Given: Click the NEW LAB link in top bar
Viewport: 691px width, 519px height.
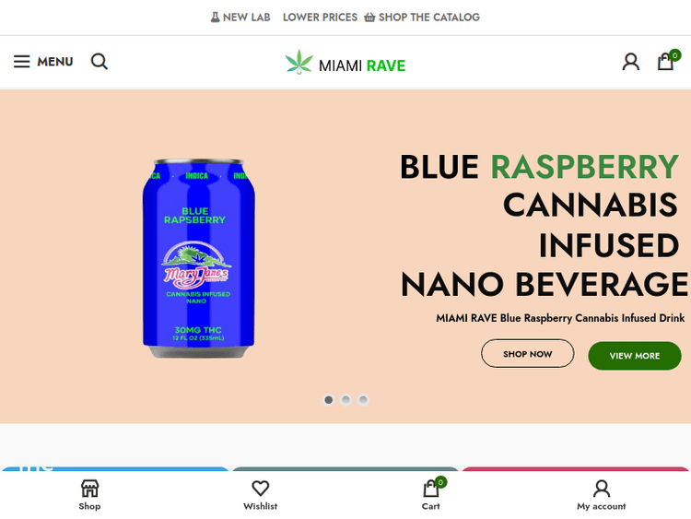Looking at the screenshot, I should 240,18.
